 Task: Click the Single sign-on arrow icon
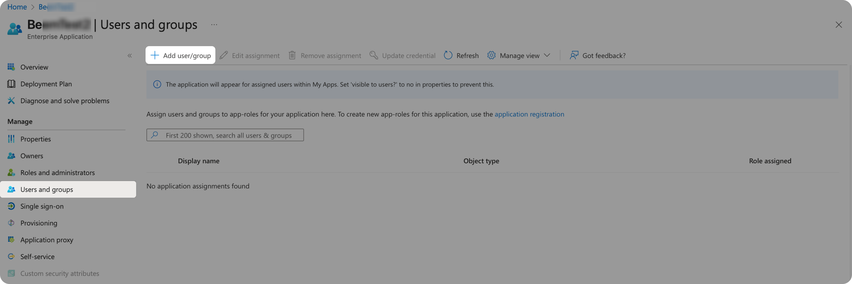pyautogui.click(x=11, y=206)
